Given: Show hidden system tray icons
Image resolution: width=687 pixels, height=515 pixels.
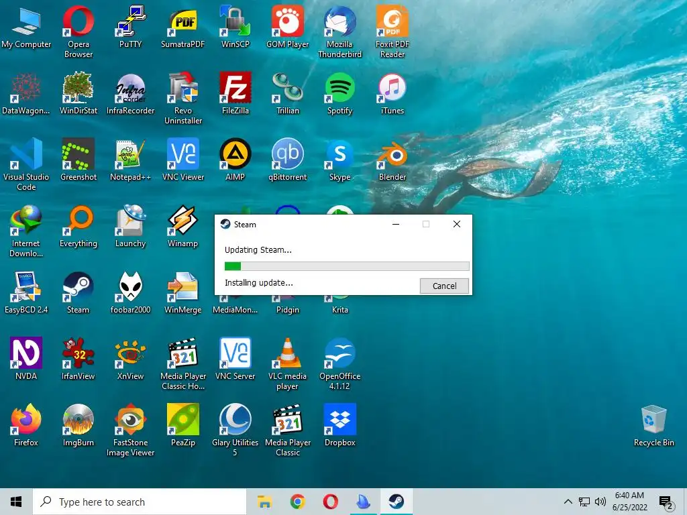Looking at the screenshot, I should [568, 502].
